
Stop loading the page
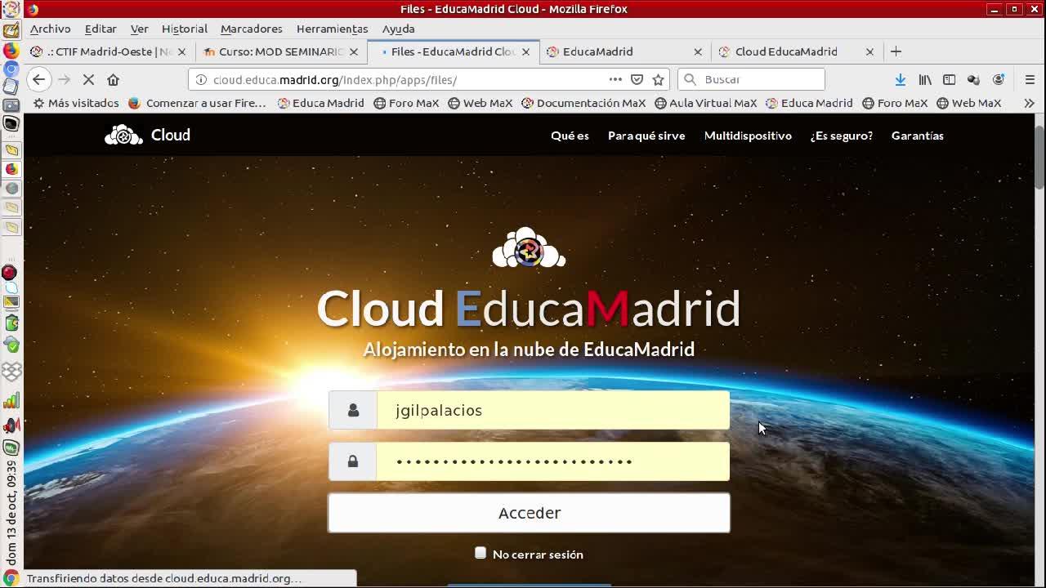tap(88, 79)
